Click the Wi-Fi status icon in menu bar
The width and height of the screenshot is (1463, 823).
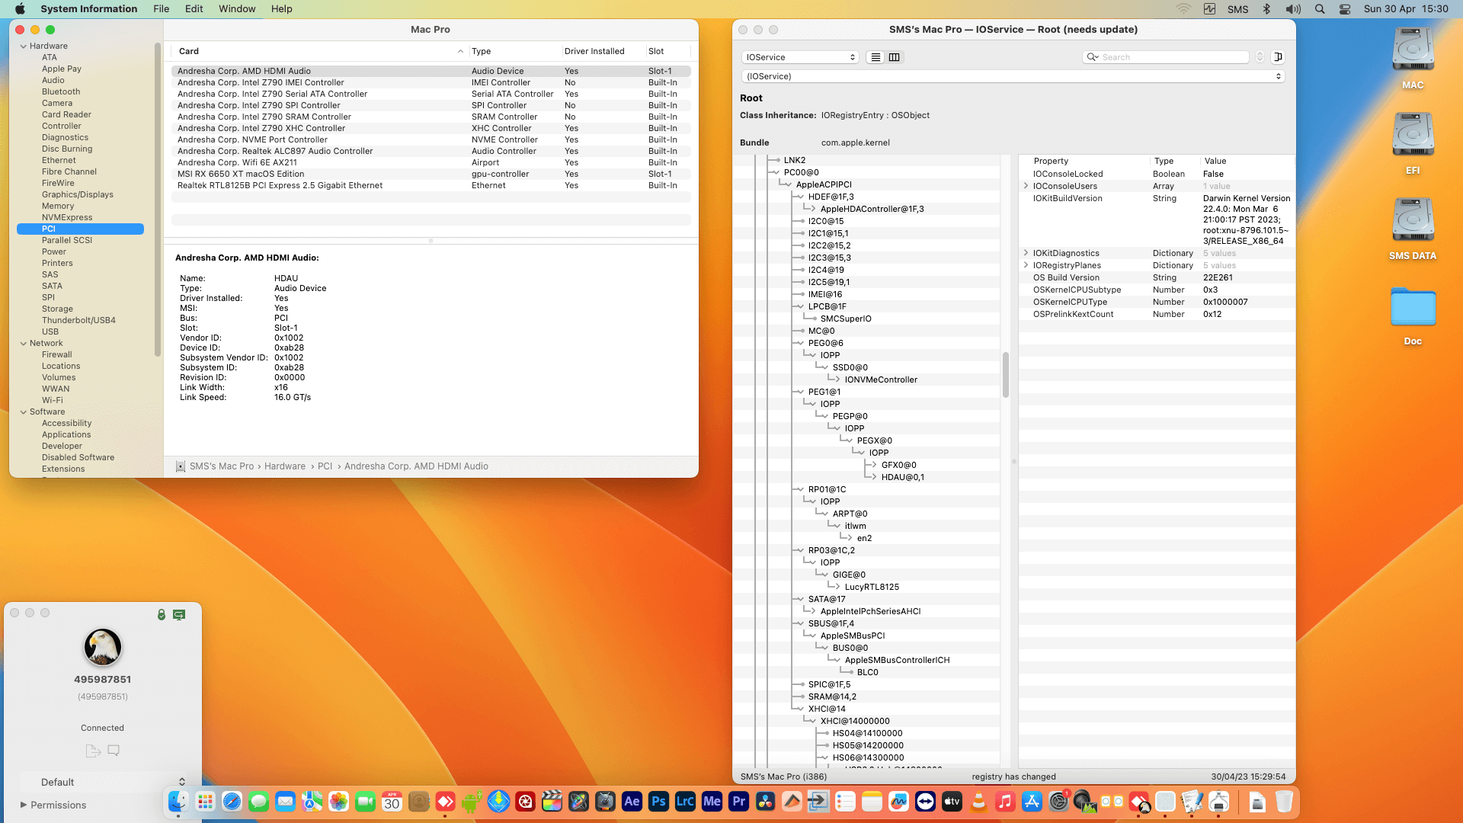(1183, 9)
